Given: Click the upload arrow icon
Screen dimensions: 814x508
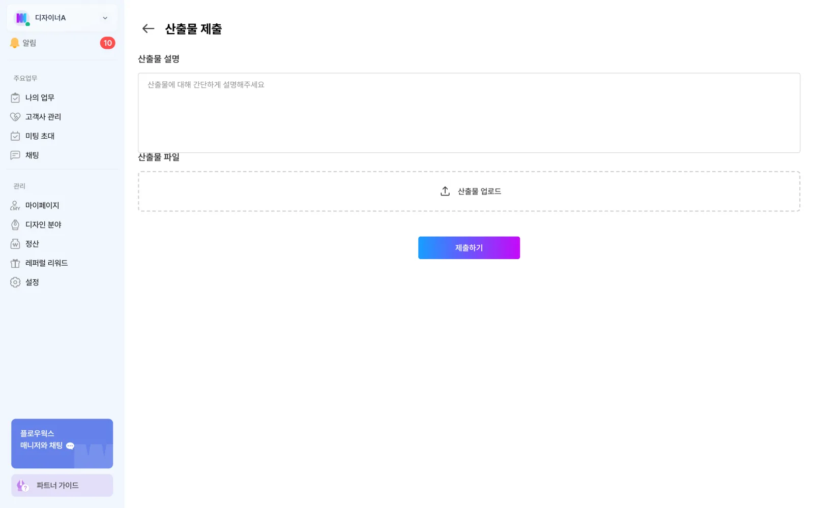Looking at the screenshot, I should tap(445, 191).
